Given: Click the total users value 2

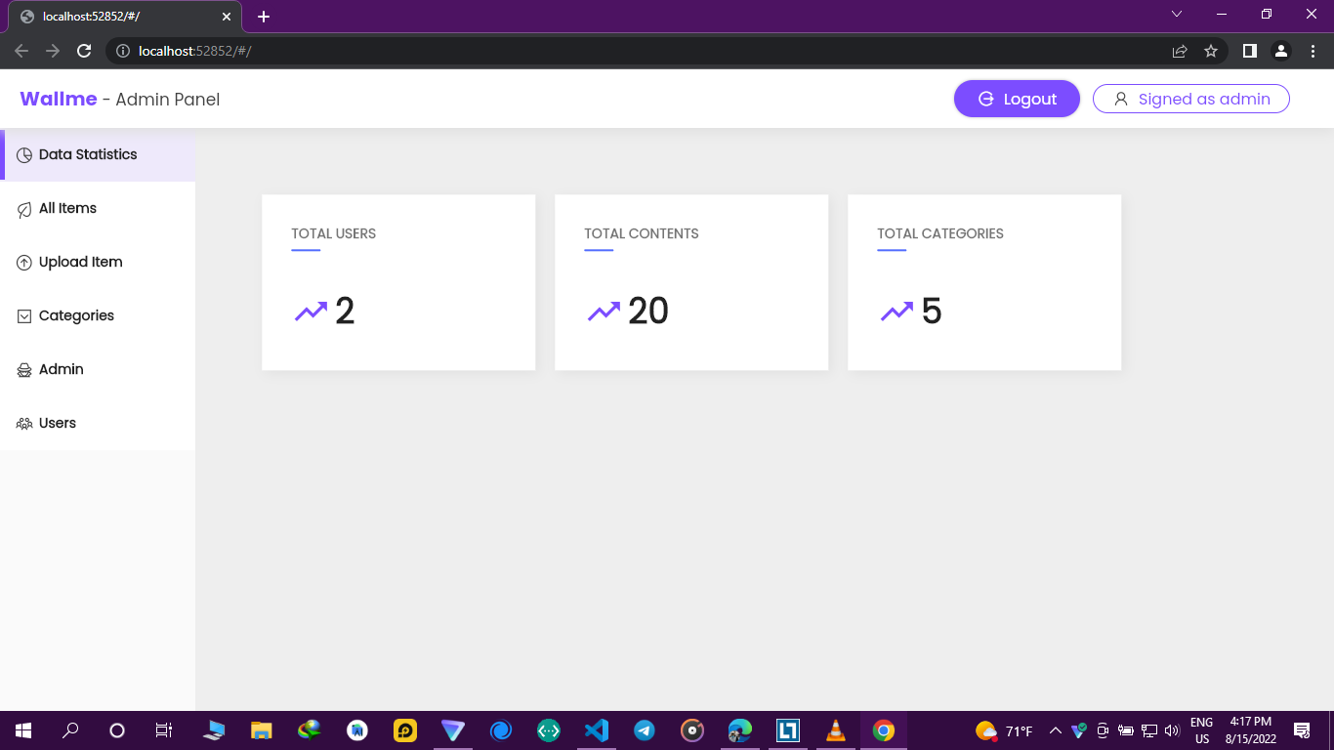Looking at the screenshot, I should 345,312.
